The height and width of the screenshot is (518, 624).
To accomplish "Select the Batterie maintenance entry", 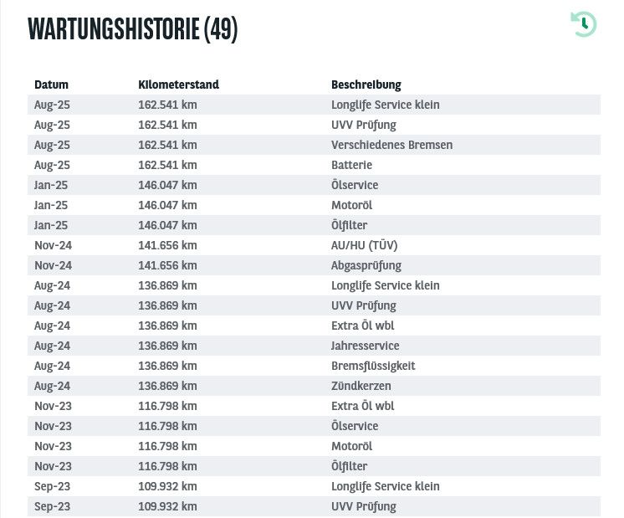I will [x=351, y=165].
